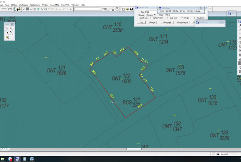Tick the Match Case checkbox
241x162 pixels.
[x=138, y=18]
